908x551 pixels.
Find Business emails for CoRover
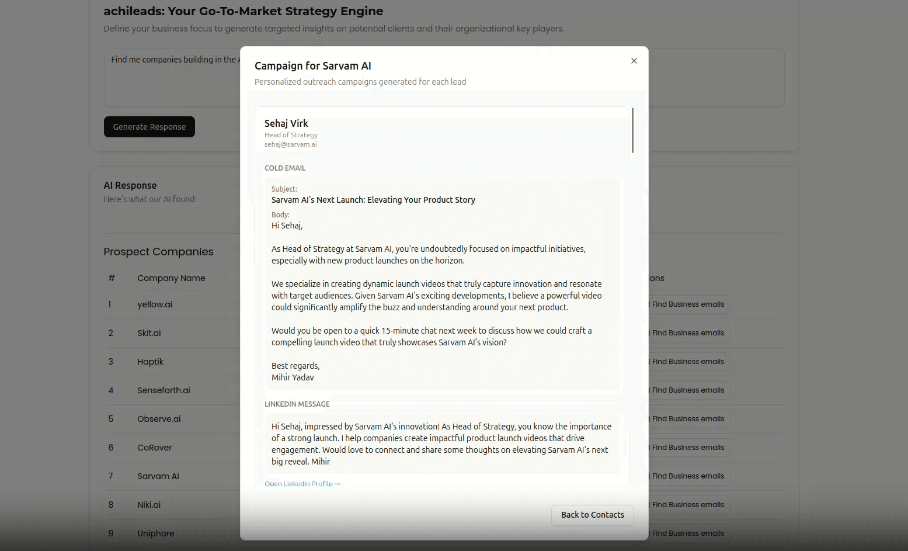[687, 447]
